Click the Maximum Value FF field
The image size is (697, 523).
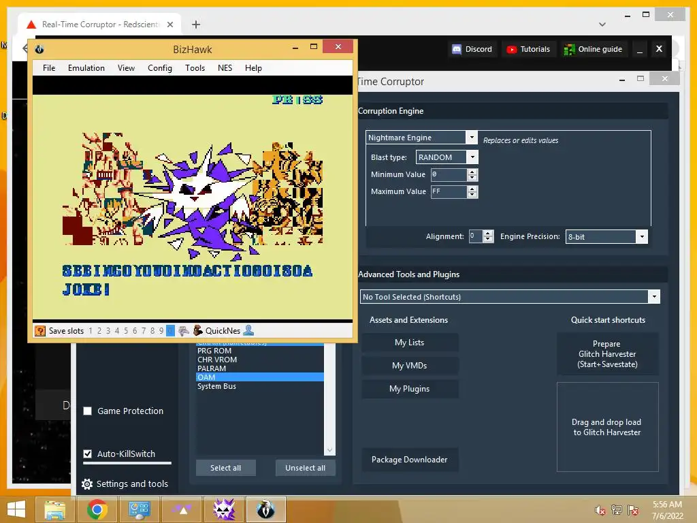[449, 191]
